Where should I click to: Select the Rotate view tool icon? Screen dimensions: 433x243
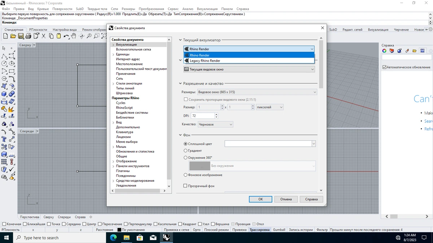(82, 36)
